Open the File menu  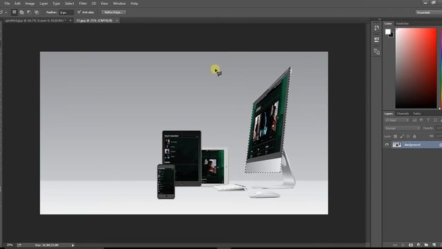coord(7,3)
